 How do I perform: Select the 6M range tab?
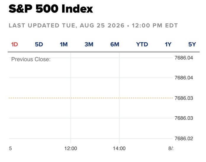[115, 44]
